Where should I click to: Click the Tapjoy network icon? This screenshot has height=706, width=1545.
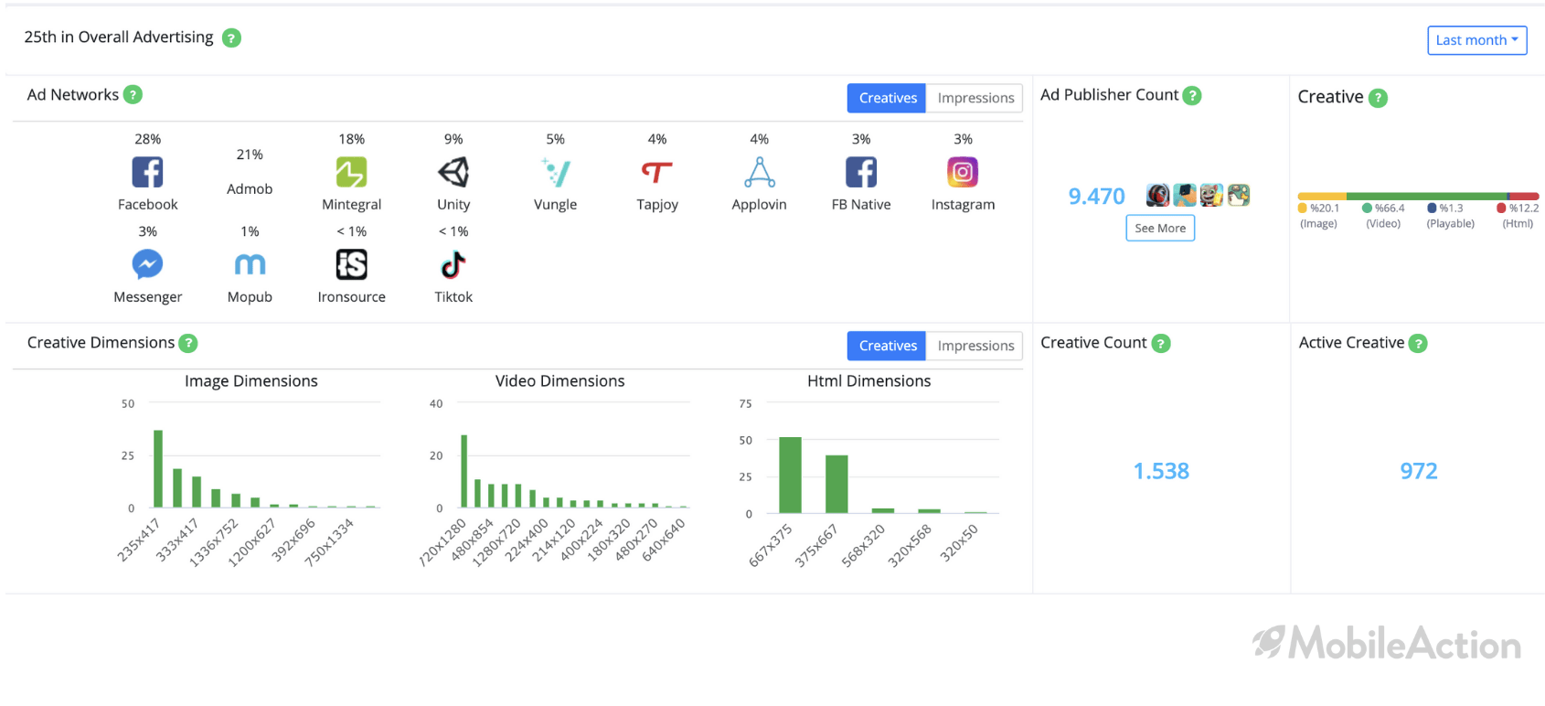coord(657,172)
